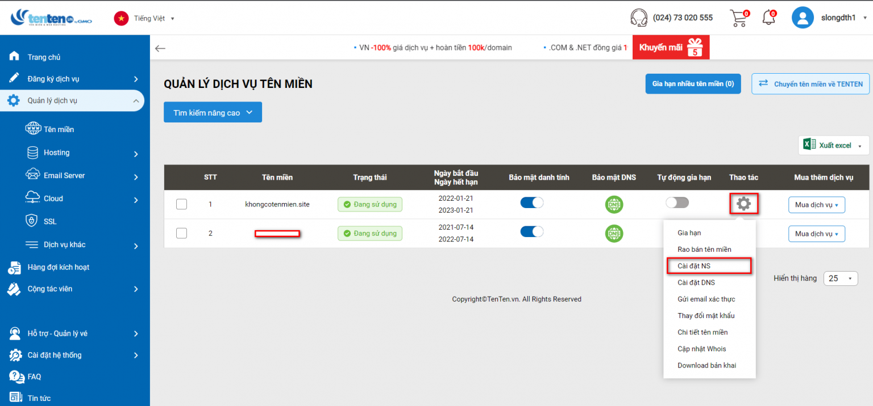Image resolution: width=873 pixels, height=406 pixels.
Task: Choose Cập nhật Whois in the menu
Action: [702, 349]
